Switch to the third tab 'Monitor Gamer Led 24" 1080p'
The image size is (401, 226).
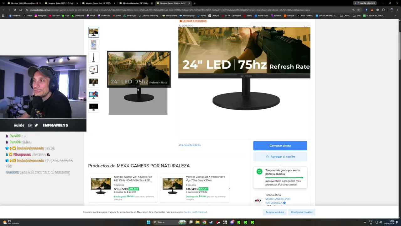coord(98,3)
